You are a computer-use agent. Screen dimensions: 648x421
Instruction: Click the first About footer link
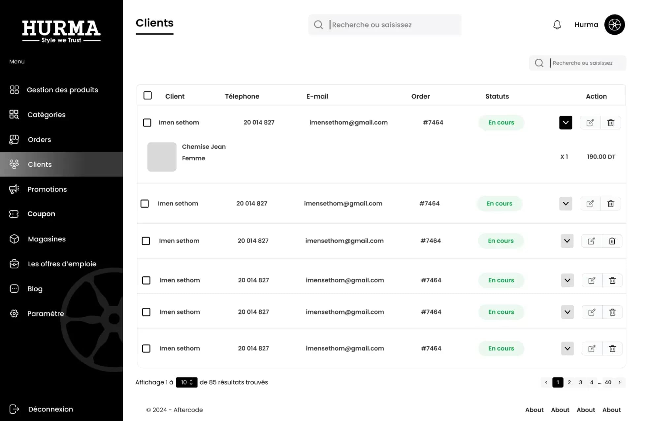point(534,410)
